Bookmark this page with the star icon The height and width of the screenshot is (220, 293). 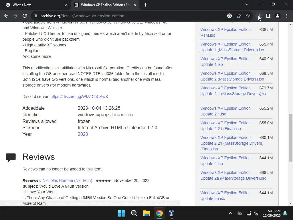pos(248,16)
